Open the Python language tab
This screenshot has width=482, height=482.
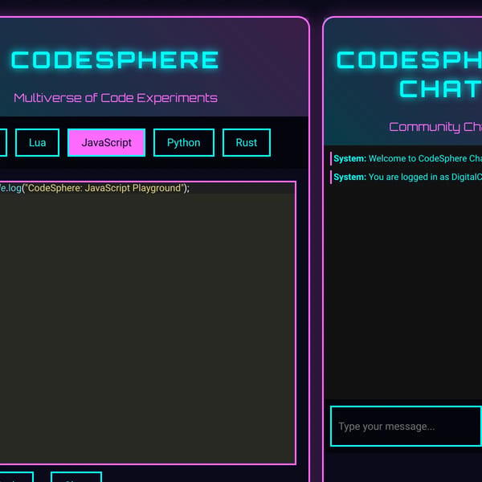(184, 143)
